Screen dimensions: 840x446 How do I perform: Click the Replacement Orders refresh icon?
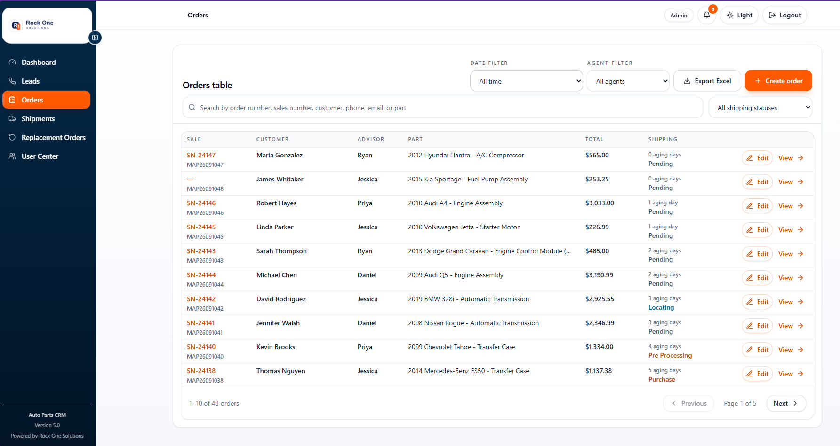[x=12, y=137]
